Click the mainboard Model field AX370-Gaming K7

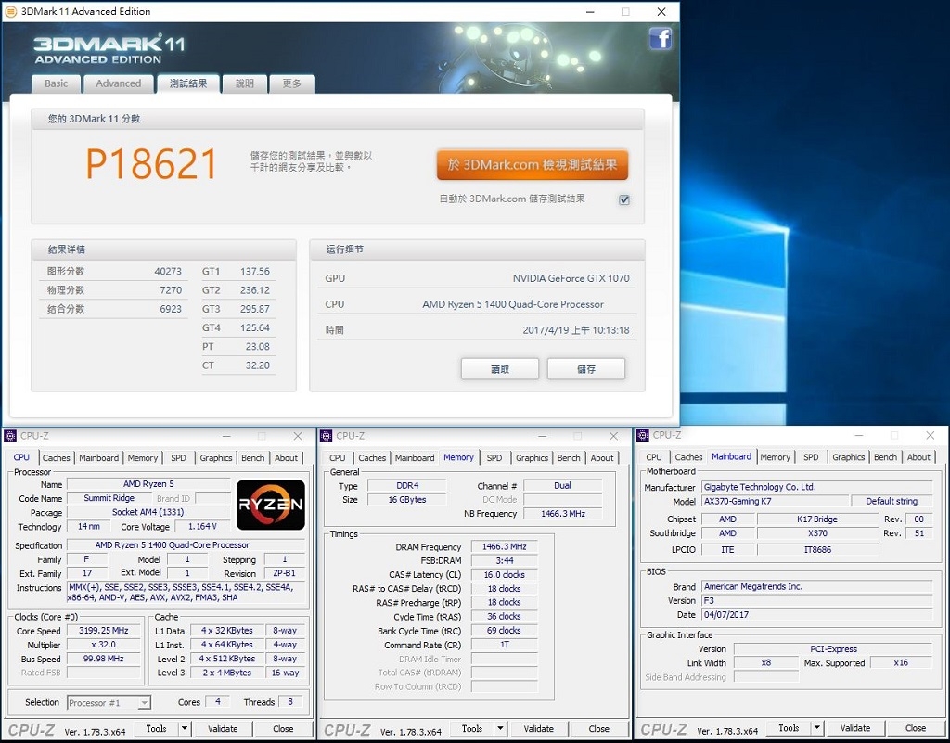click(x=775, y=502)
